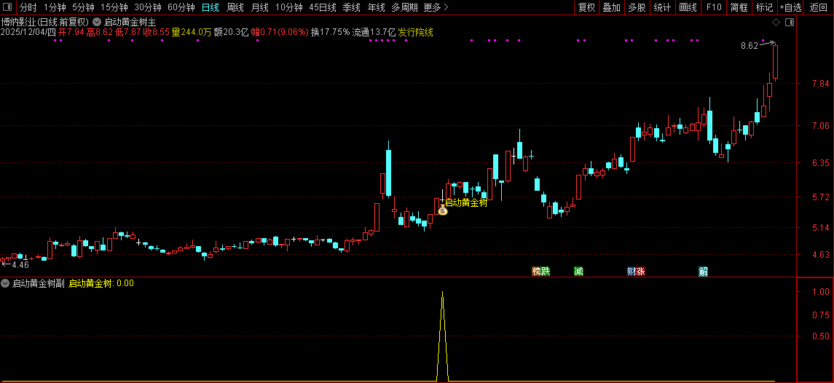834x383 pixels.
Task: Click the 启动黄金树主 indicator name
Action: pos(130,23)
